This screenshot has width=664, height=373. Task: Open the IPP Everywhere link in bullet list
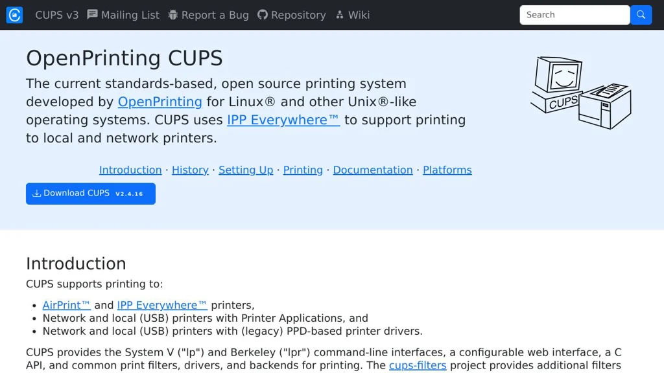[162, 306]
